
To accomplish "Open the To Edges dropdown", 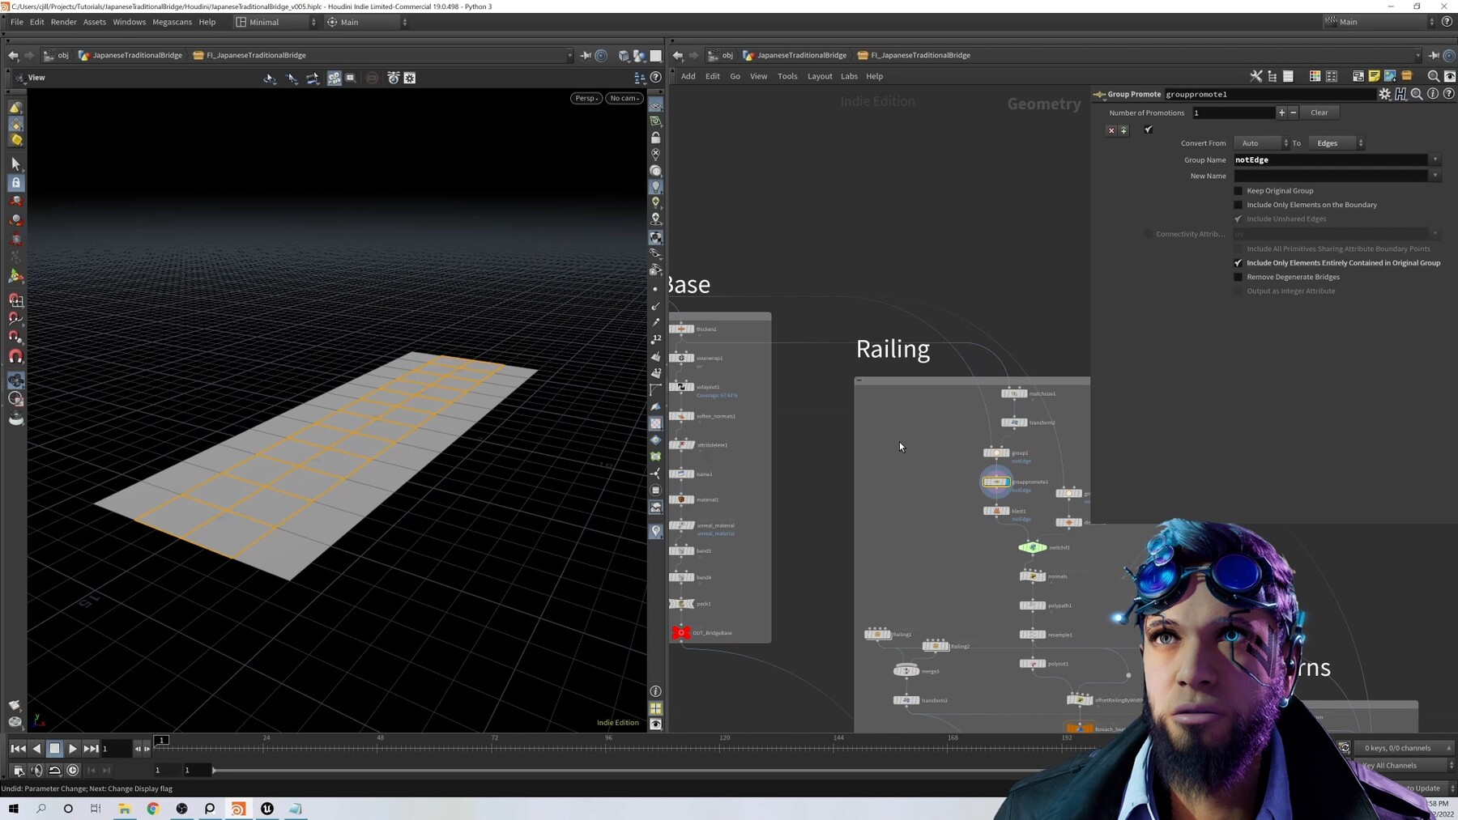I will coord(1332,143).
